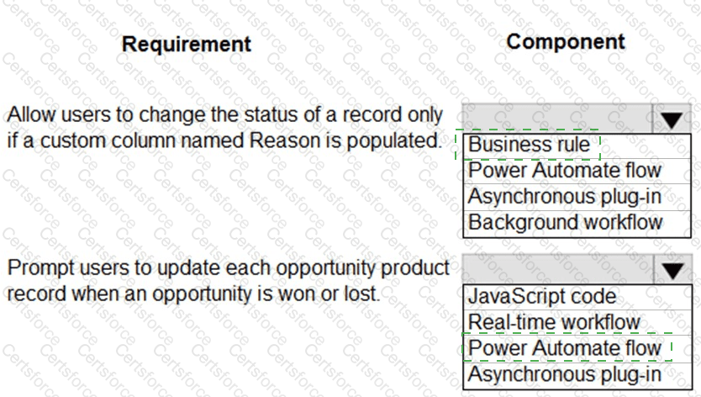The height and width of the screenshot is (397, 701).
Task: Choose the Business rule option
Action: (x=530, y=145)
